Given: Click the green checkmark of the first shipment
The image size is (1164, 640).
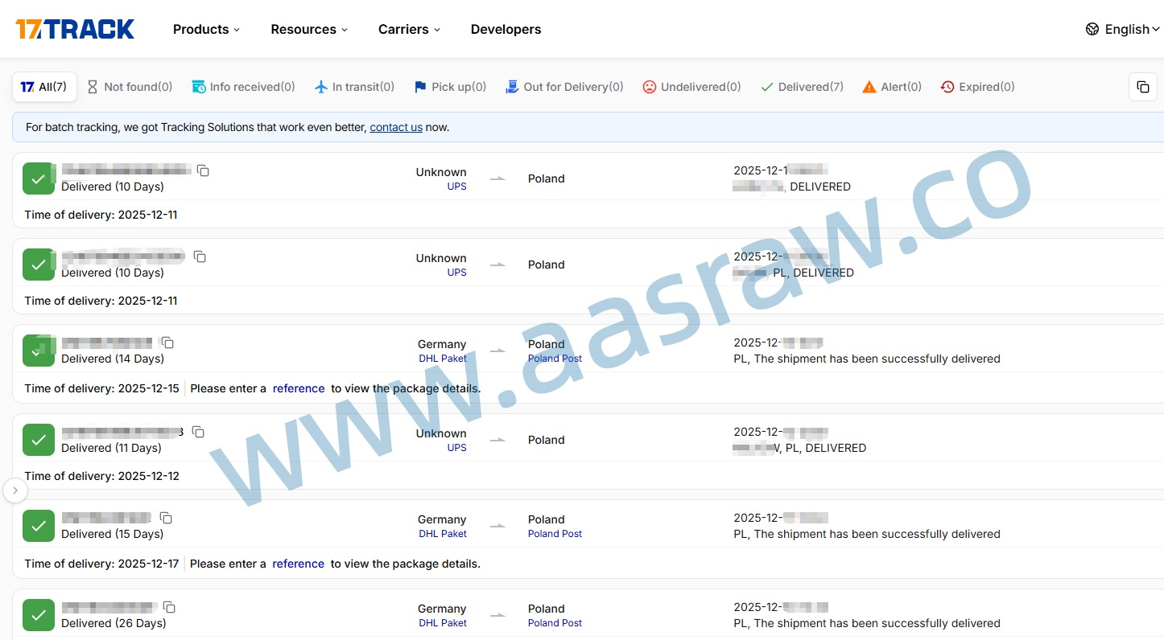Looking at the screenshot, I should (x=39, y=178).
